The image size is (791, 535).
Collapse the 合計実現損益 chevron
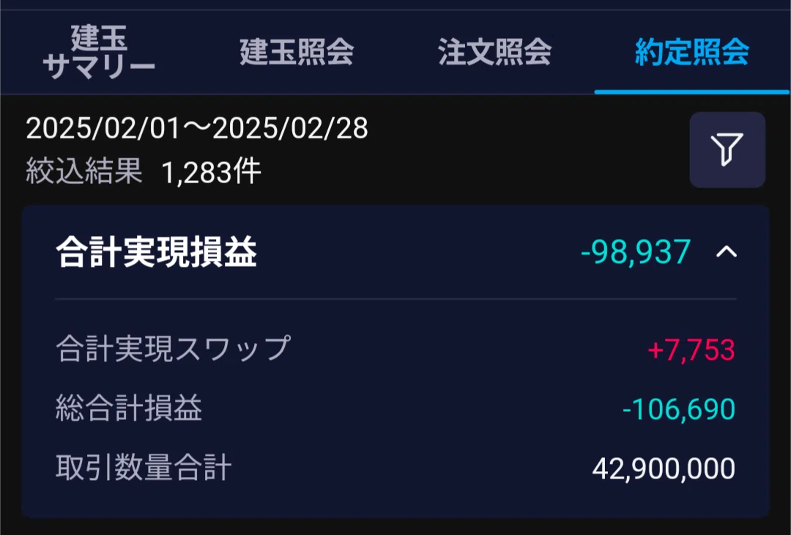727,251
